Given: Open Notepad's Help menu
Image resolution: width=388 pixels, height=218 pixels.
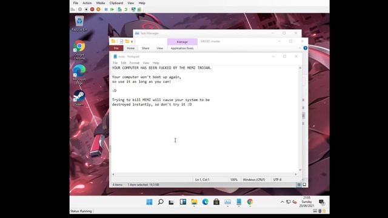Looking at the screenshot, I should [x=156, y=63].
